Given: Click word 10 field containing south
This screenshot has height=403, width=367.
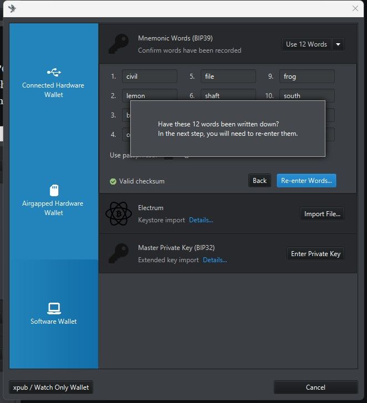Looking at the screenshot, I should click(307, 95).
